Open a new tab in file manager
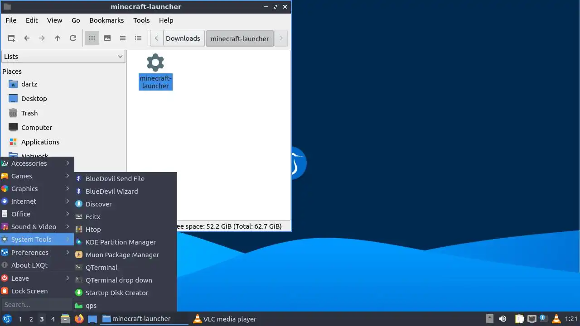This screenshot has height=326, width=580. (11, 38)
